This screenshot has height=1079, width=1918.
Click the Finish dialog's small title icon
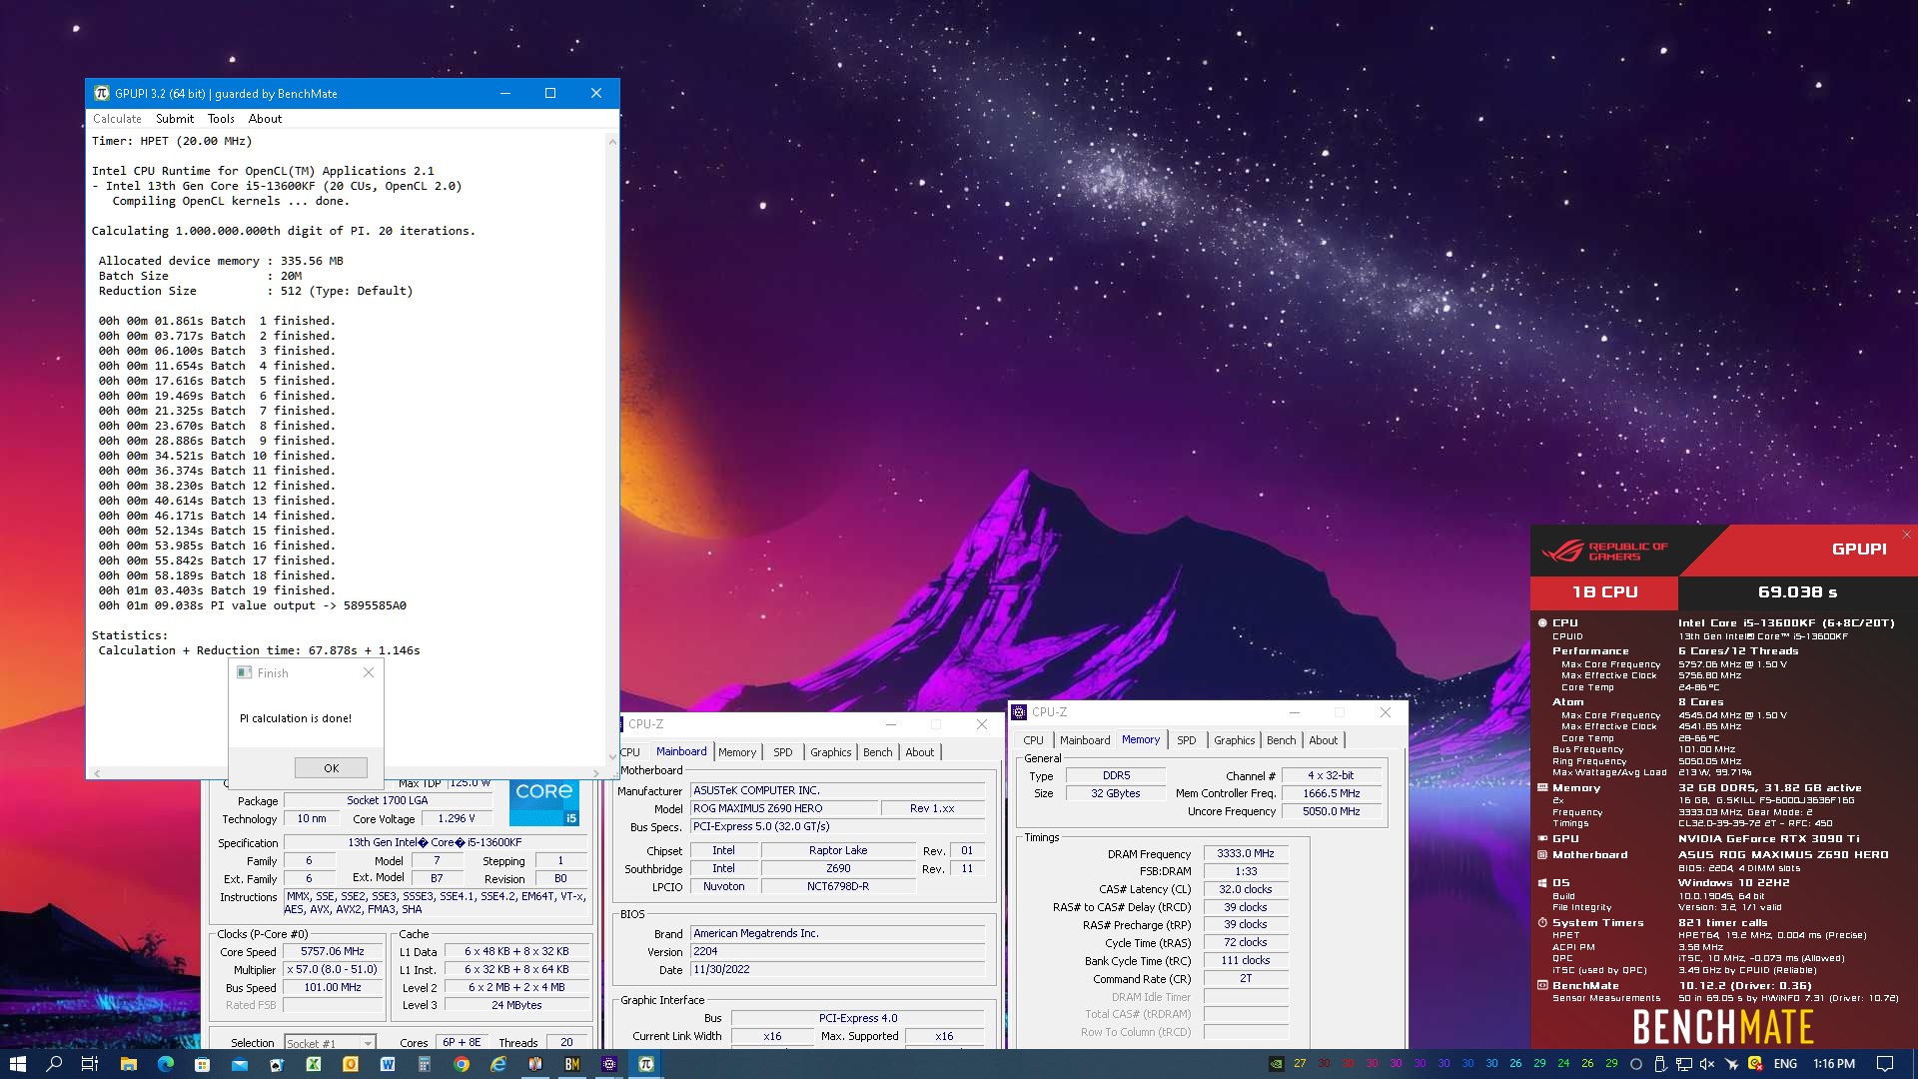245,672
